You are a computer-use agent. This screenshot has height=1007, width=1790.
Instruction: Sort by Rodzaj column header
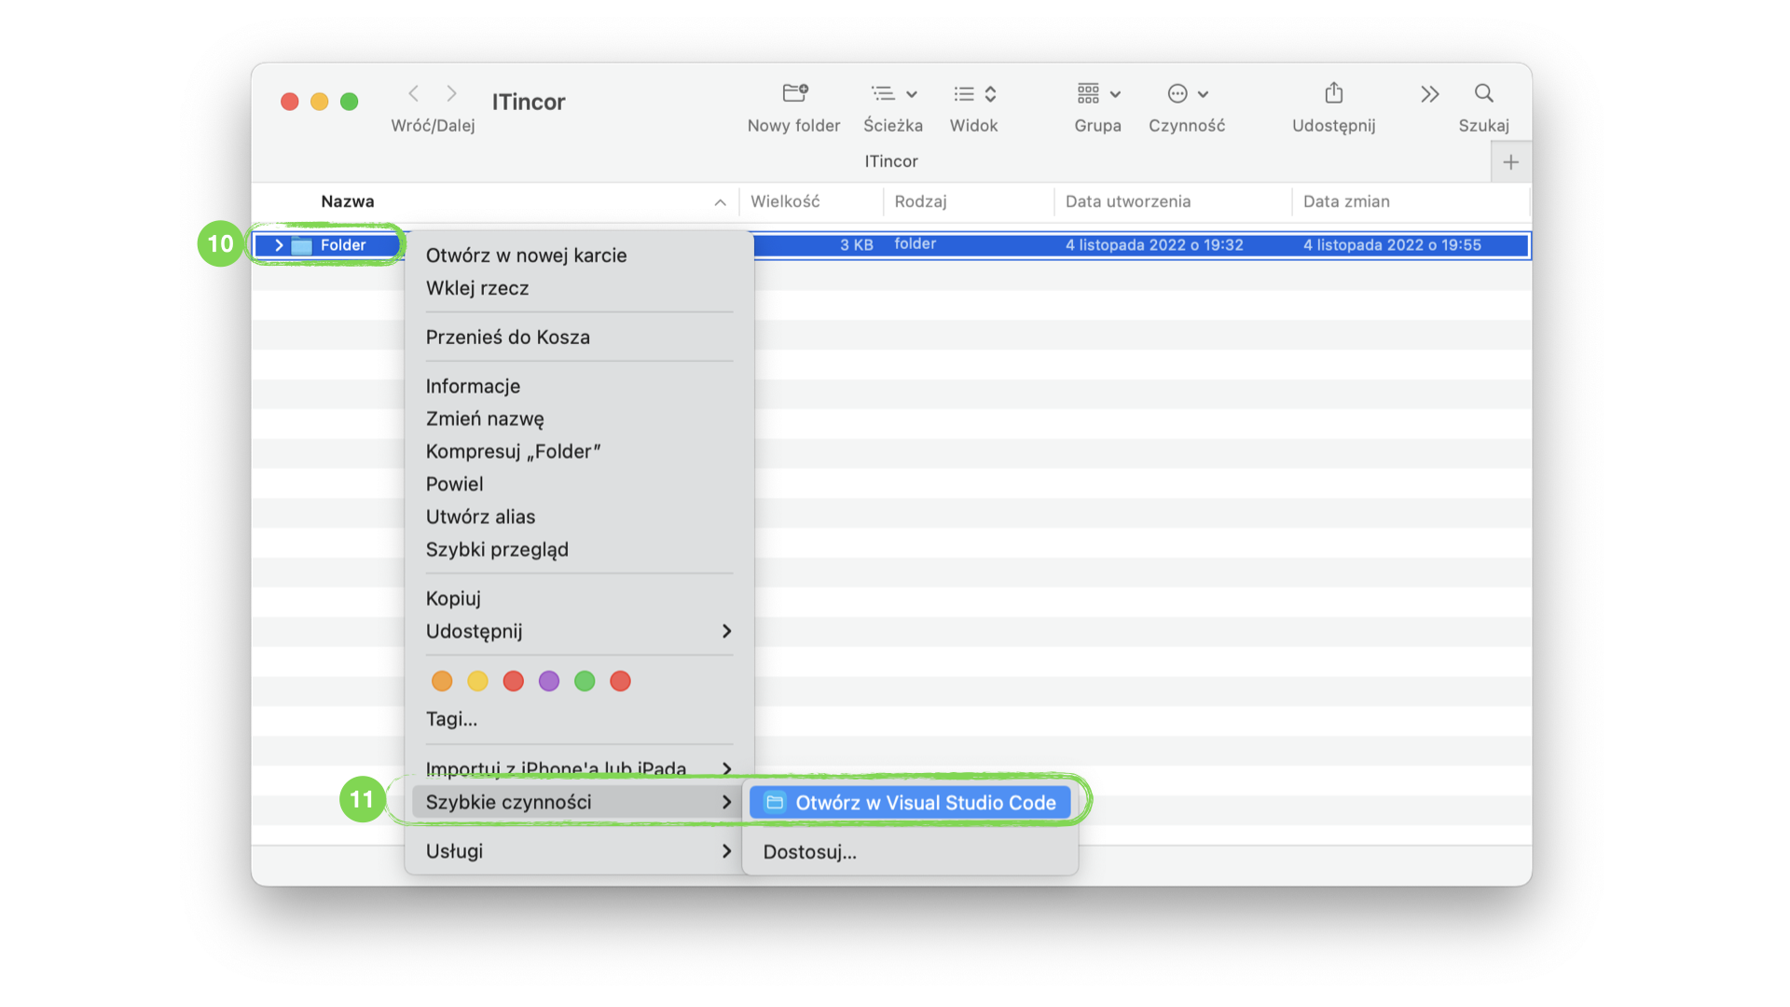[920, 201]
